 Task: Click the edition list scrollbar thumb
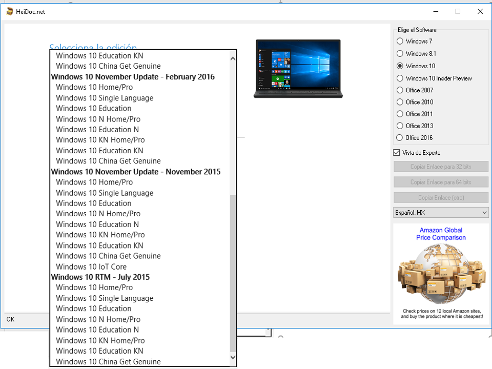233,273
